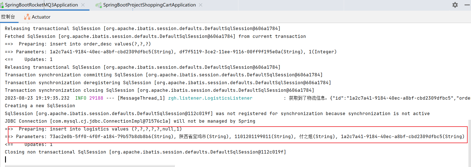Click 'Closing non transactional SqlSession' line
Image resolution: width=471 pixels, height=167 pixels.
(145, 152)
